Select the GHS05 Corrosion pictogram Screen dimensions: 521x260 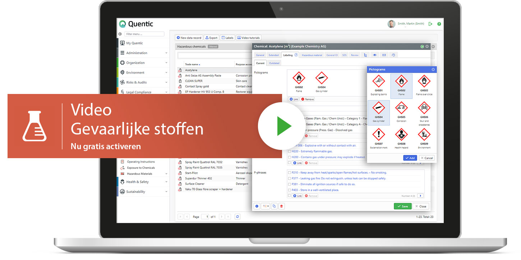[x=401, y=112]
